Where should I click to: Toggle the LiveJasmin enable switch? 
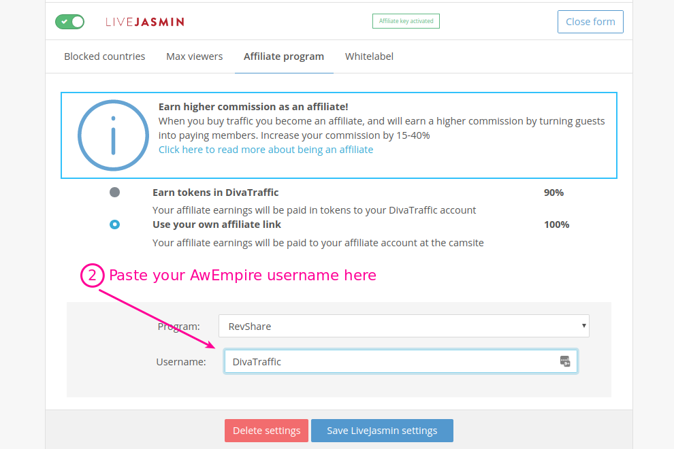(69, 22)
